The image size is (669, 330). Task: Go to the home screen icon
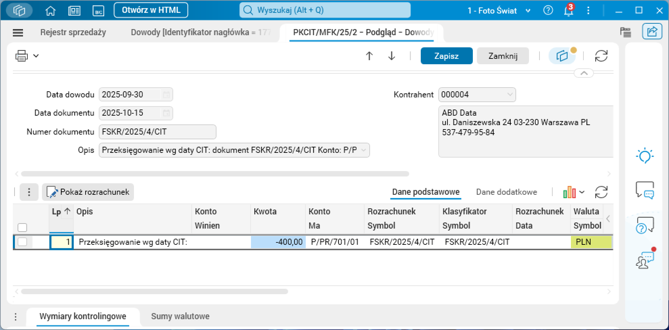(50, 11)
